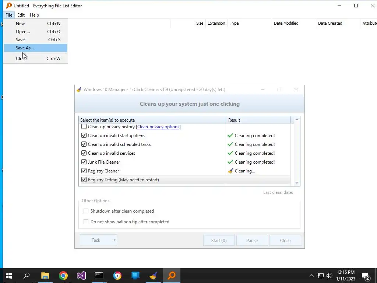Sort by the Date Created column header
Screen dimensions: 377x283
[338, 23]
